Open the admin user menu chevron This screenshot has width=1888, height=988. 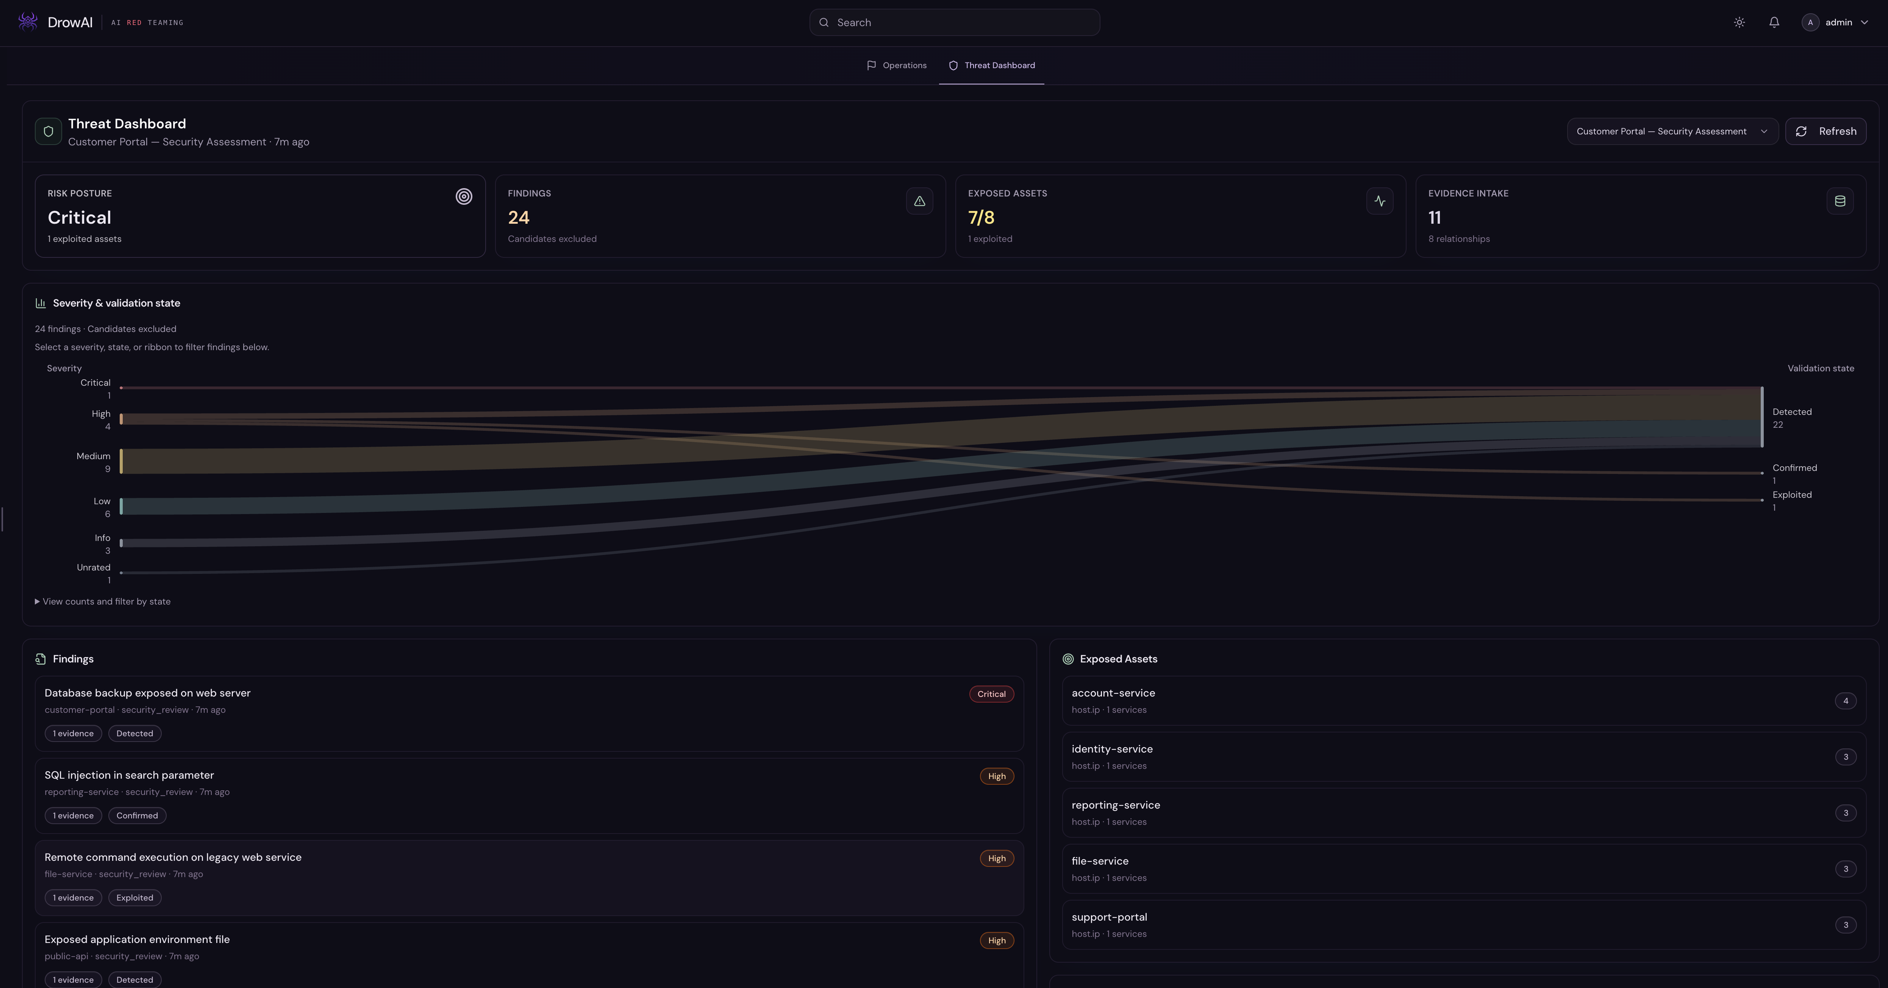click(x=1865, y=23)
